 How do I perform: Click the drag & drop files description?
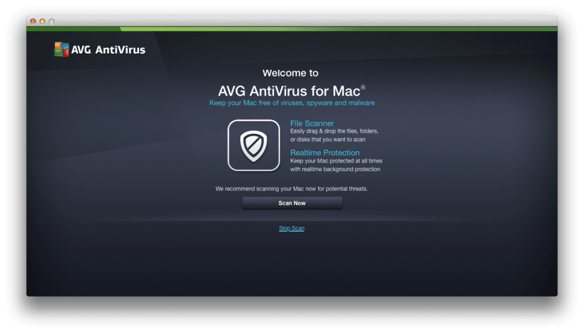[334, 135]
